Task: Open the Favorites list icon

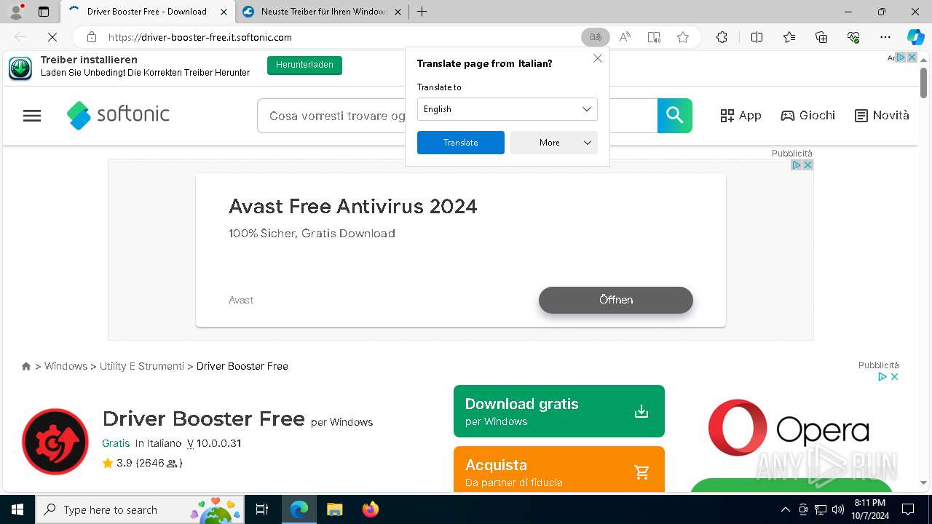Action: pos(789,37)
